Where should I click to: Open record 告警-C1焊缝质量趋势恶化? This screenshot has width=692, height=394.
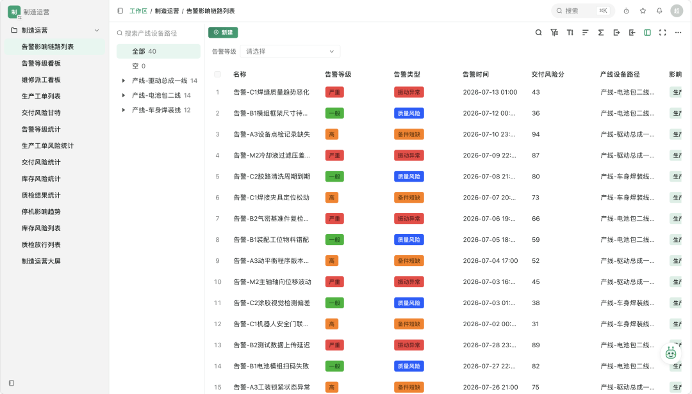271,92
